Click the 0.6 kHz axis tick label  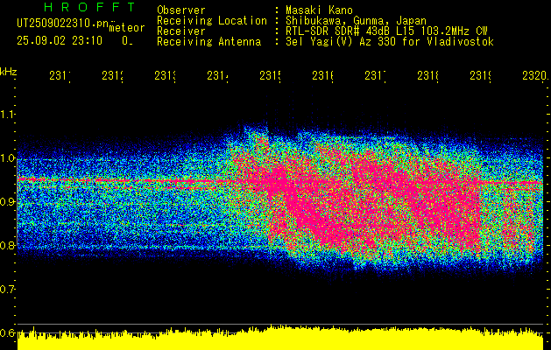pos(8,333)
